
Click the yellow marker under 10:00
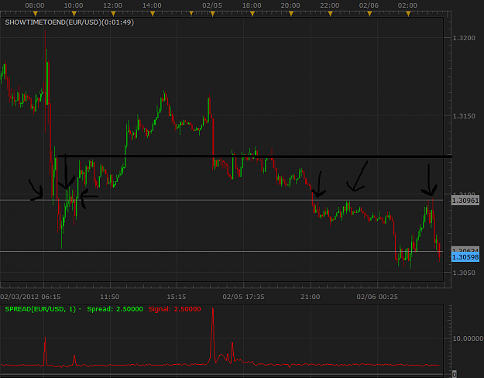(x=74, y=14)
